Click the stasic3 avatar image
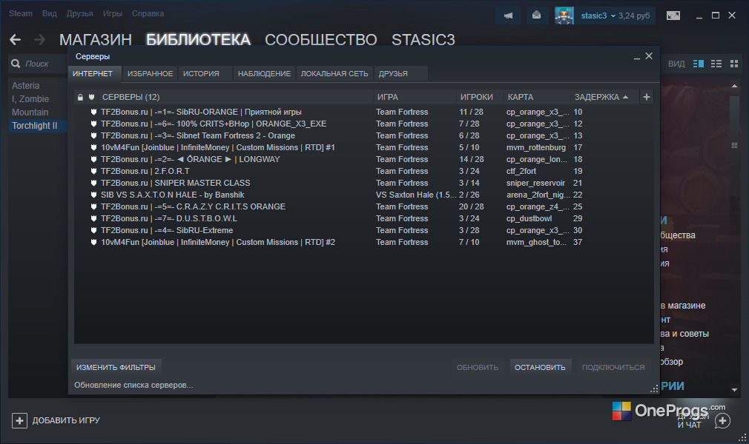Viewport: 749px width, 444px height. coord(564,16)
